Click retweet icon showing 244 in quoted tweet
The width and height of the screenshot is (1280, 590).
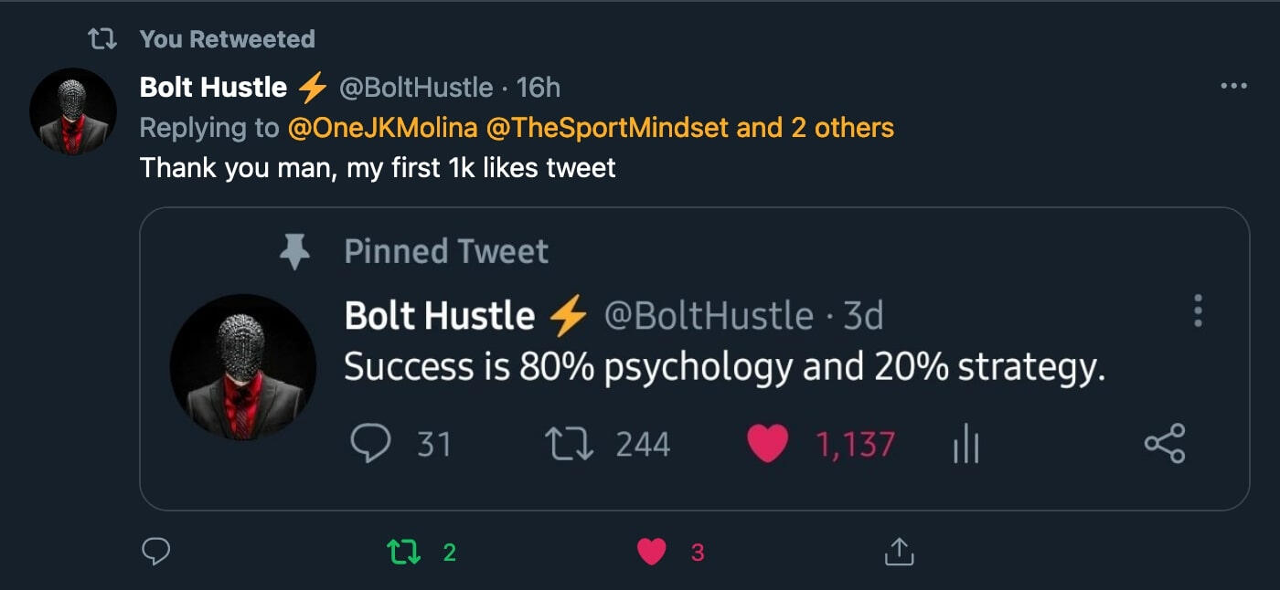(570, 445)
